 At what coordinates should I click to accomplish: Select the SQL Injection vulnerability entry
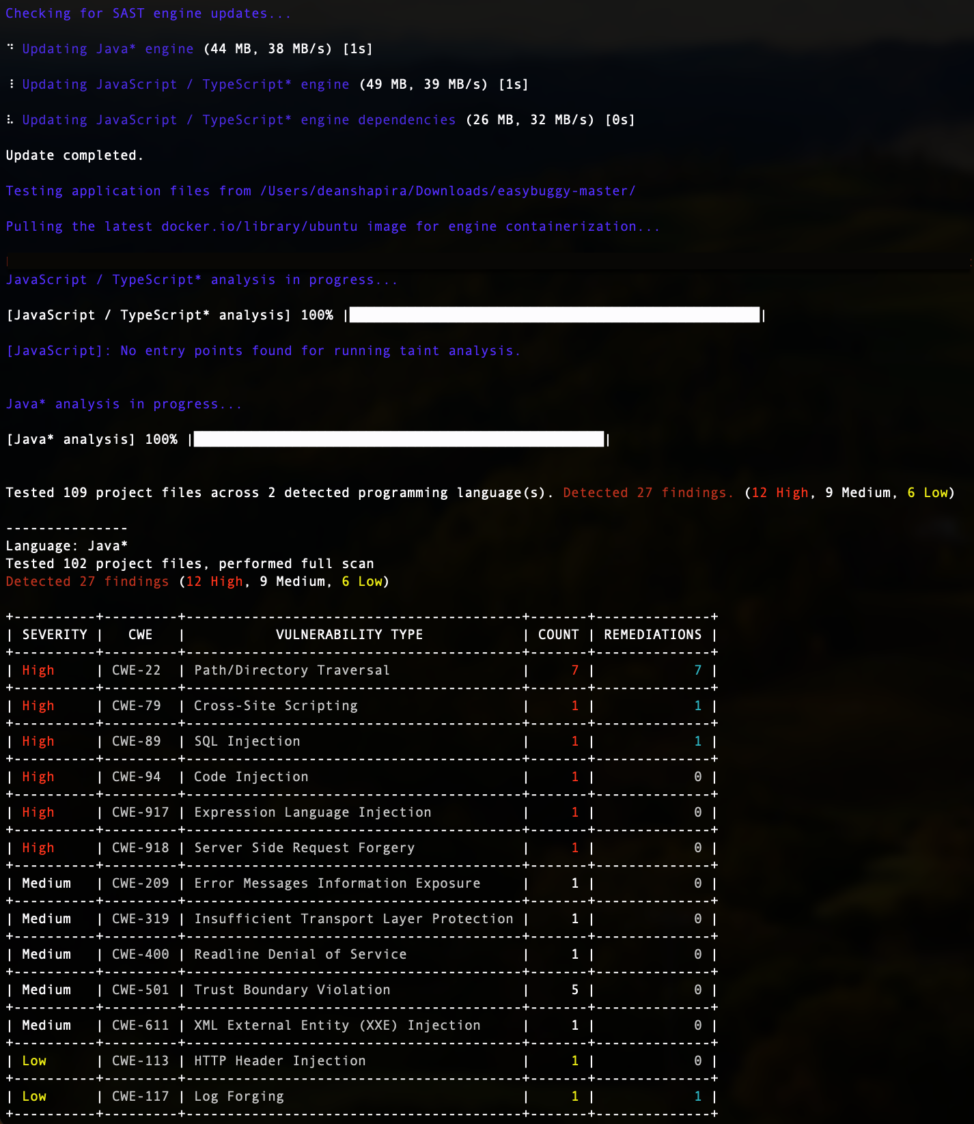(x=247, y=742)
